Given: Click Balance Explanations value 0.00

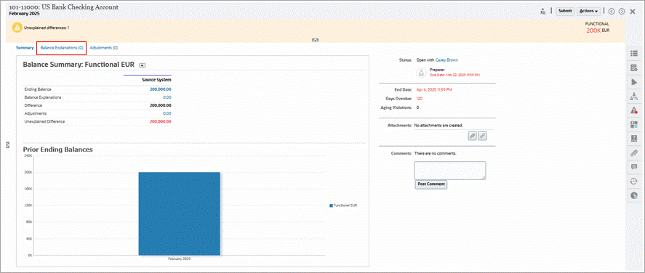Looking at the screenshot, I should [167, 97].
